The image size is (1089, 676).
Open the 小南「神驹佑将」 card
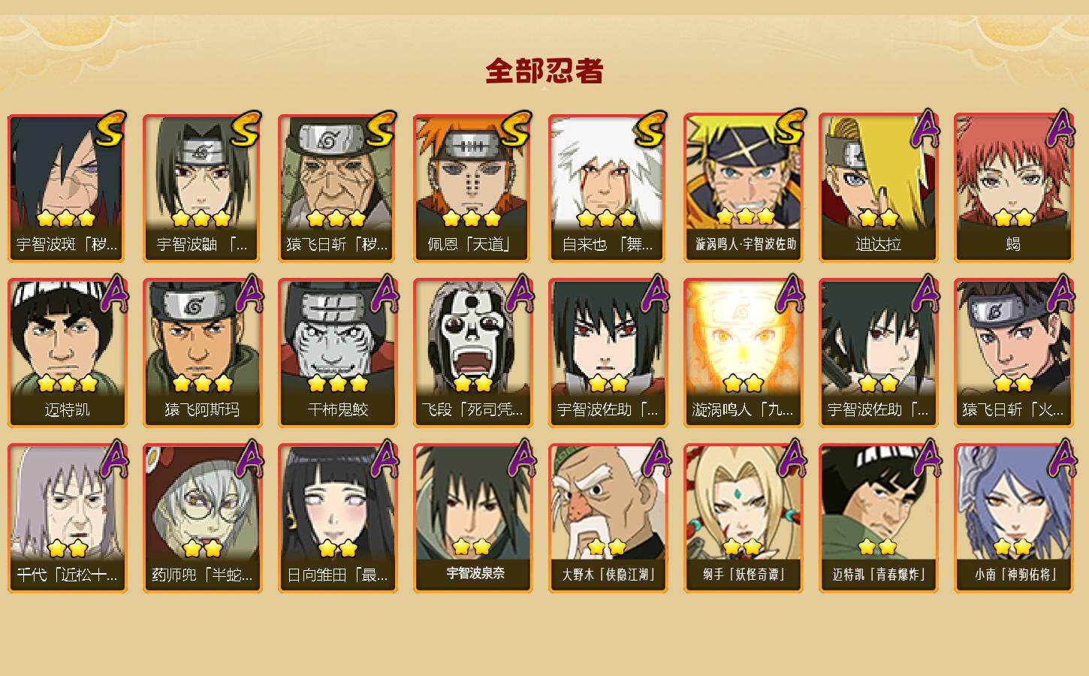(x=1013, y=518)
